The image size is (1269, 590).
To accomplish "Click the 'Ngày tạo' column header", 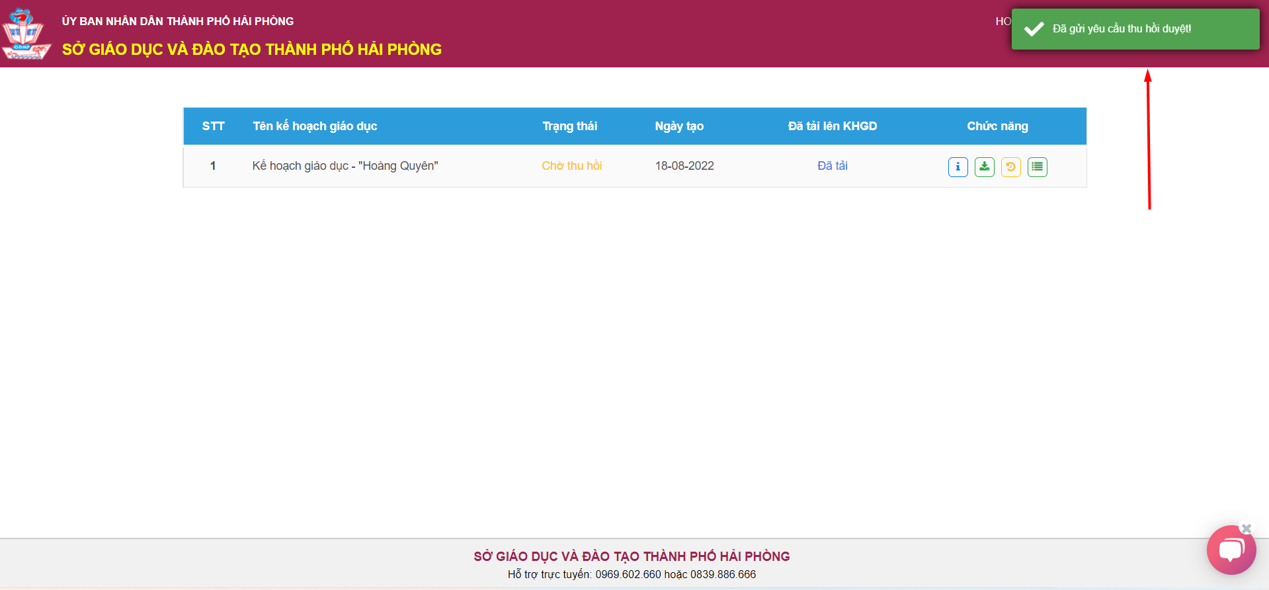I will click(x=679, y=126).
